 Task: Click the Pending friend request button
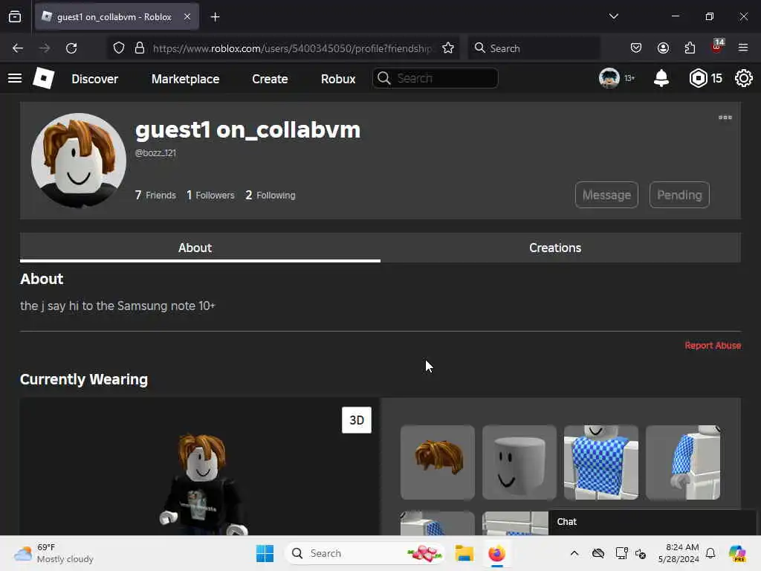click(x=679, y=195)
